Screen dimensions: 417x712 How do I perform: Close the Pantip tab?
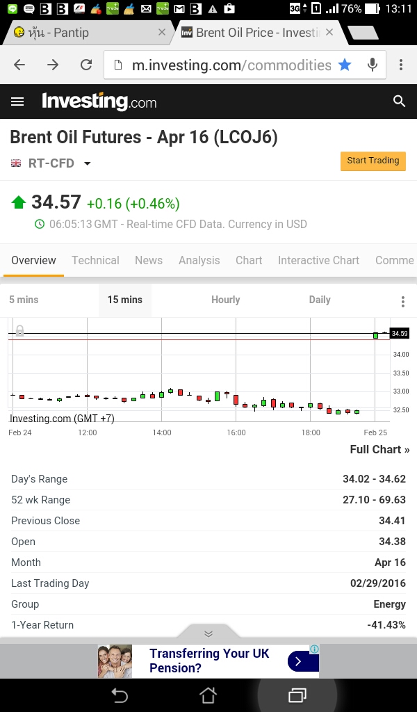click(x=161, y=32)
